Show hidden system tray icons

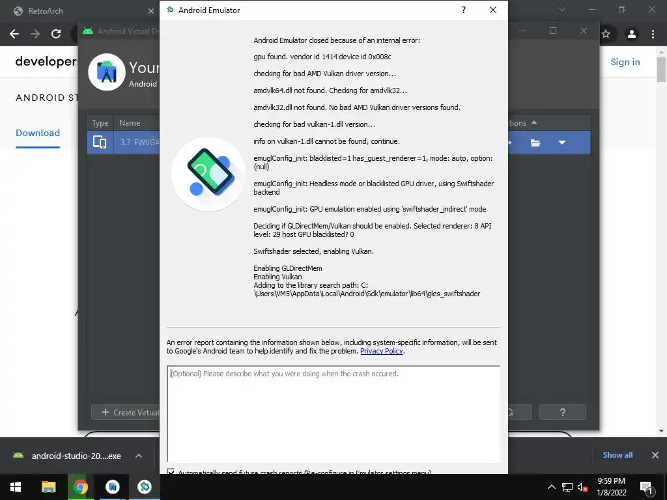[551, 487]
